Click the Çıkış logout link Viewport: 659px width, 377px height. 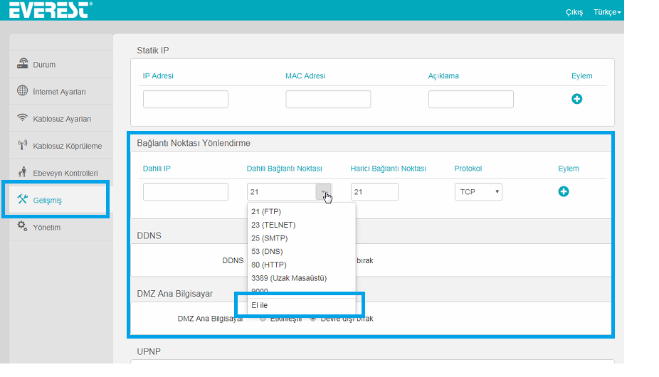pyautogui.click(x=574, y=12)
